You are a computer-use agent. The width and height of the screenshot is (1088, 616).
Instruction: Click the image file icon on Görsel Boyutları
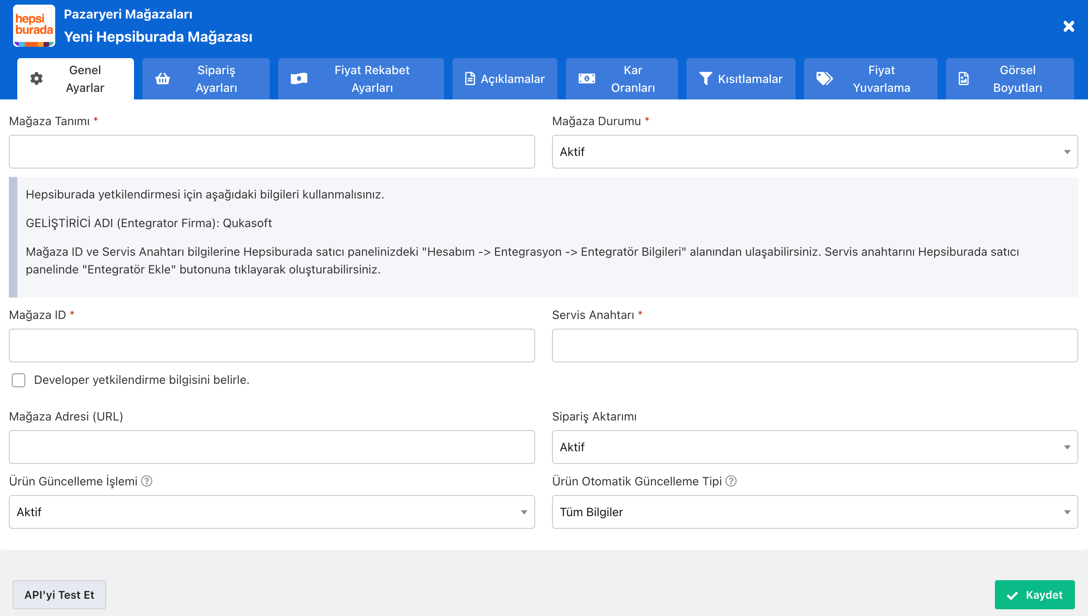(963, 79)
